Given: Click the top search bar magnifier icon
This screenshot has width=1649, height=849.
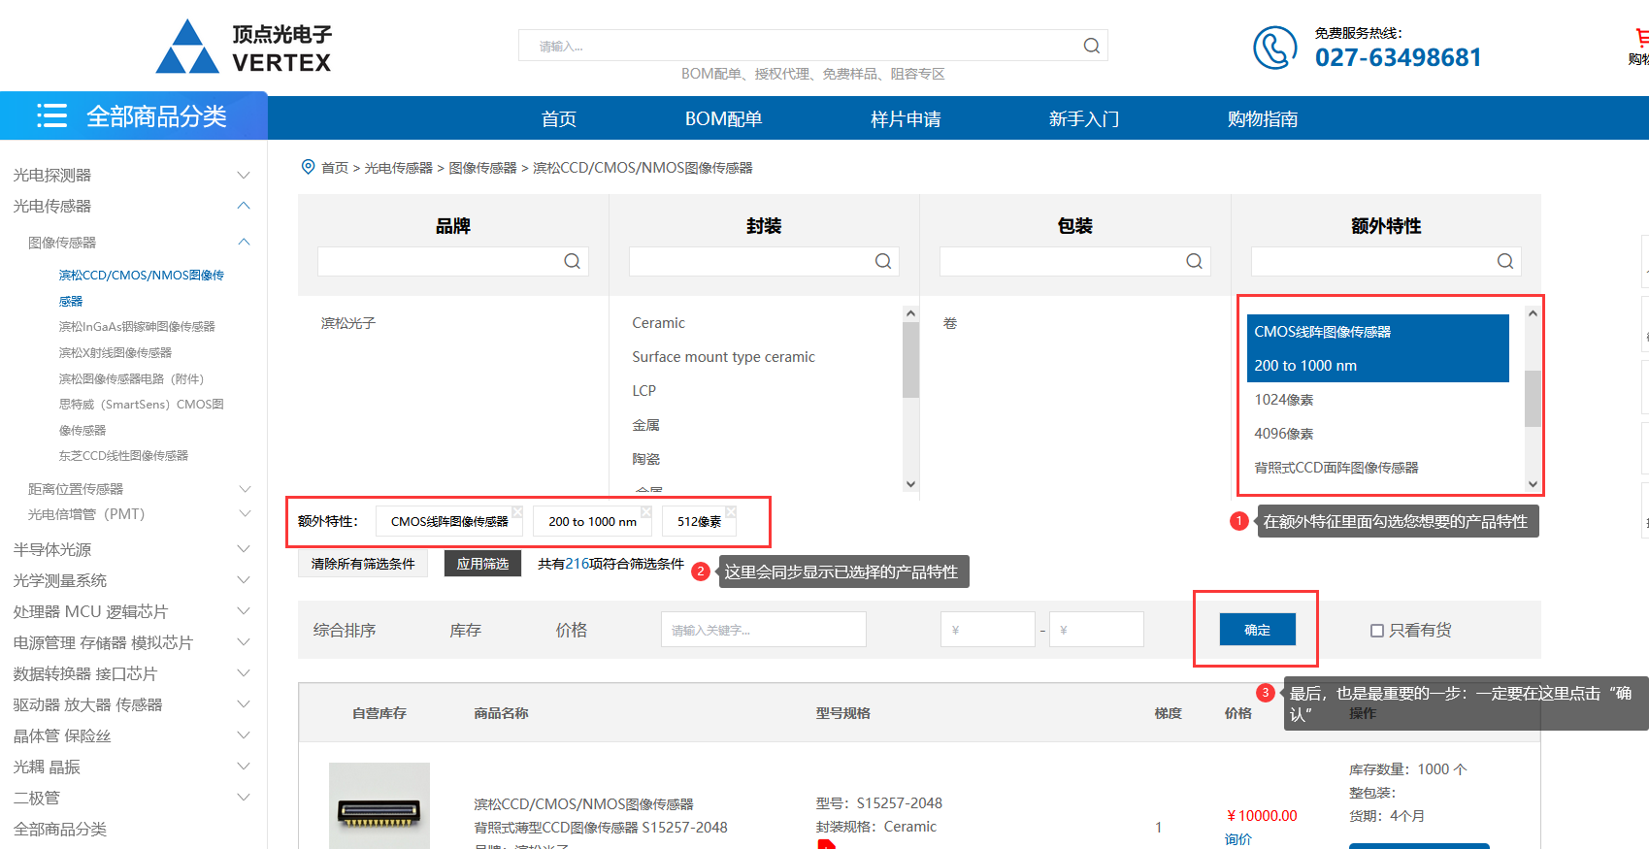Looking at the screenshot, I should point(1091,46).
